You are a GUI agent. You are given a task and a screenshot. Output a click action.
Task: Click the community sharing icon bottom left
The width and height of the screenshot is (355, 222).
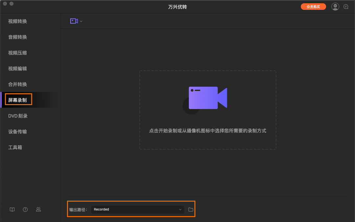tap(38, 209)
